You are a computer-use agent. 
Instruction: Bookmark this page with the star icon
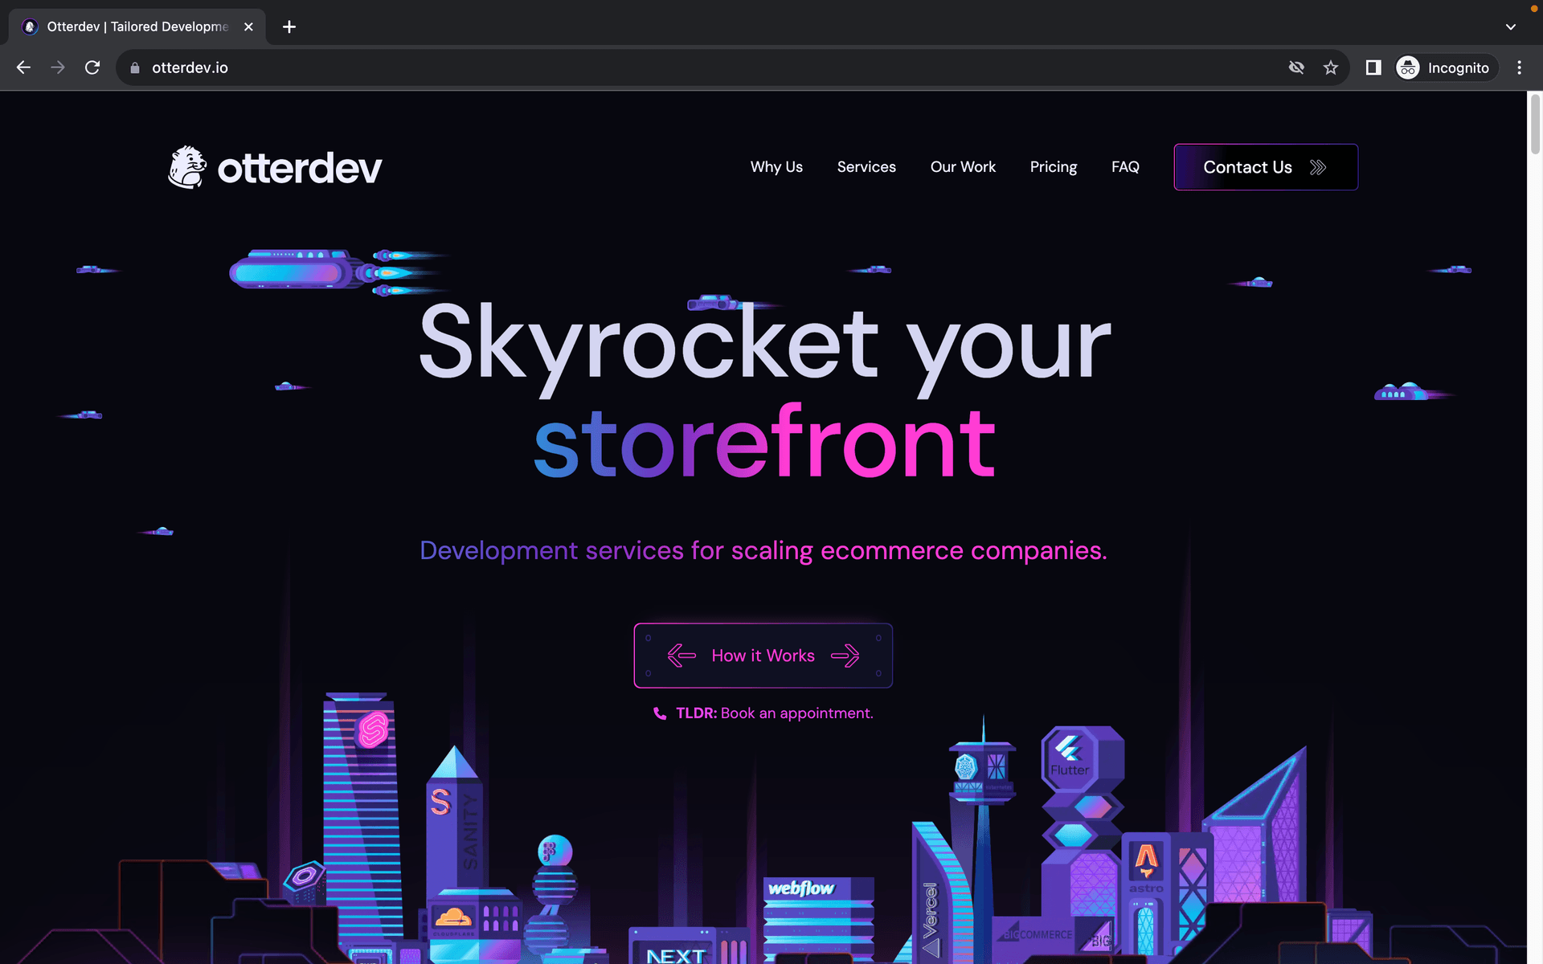point(1331,67)
